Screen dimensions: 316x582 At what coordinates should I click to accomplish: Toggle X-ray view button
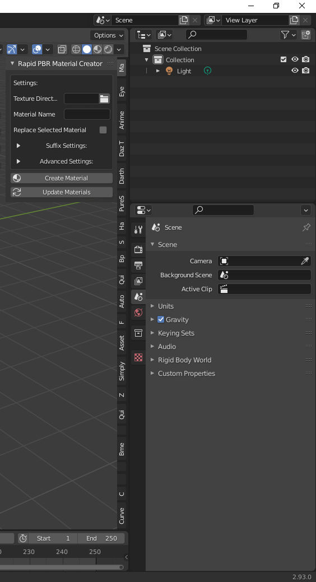[62, 49]
